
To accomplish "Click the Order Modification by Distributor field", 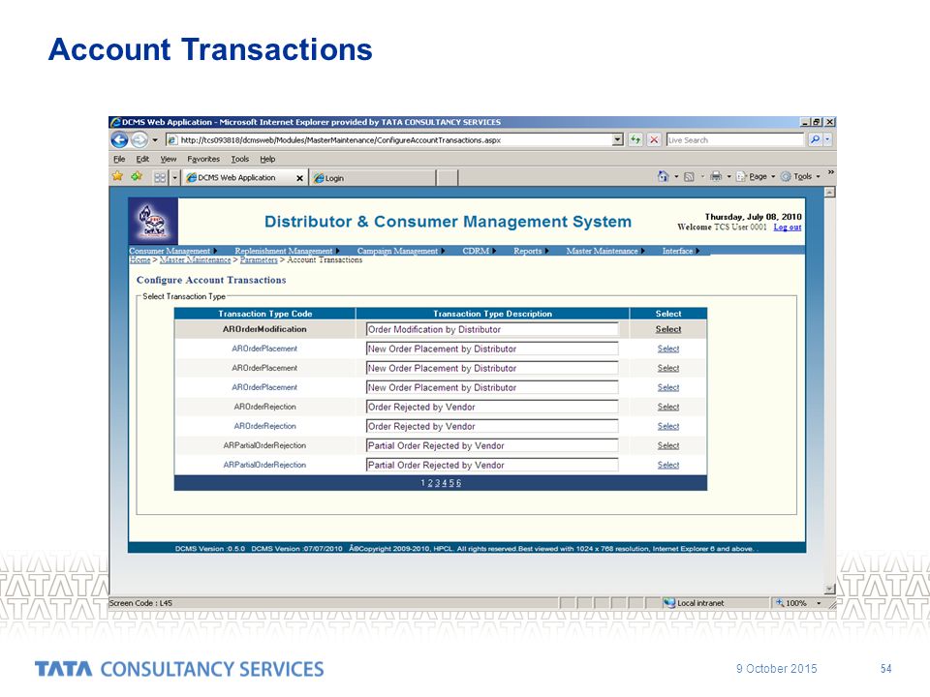I will coord(492,329).
